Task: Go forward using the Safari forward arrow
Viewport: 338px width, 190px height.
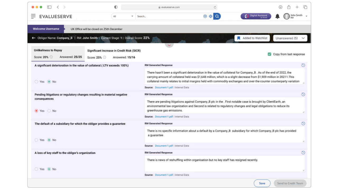Action: point(64,7)
